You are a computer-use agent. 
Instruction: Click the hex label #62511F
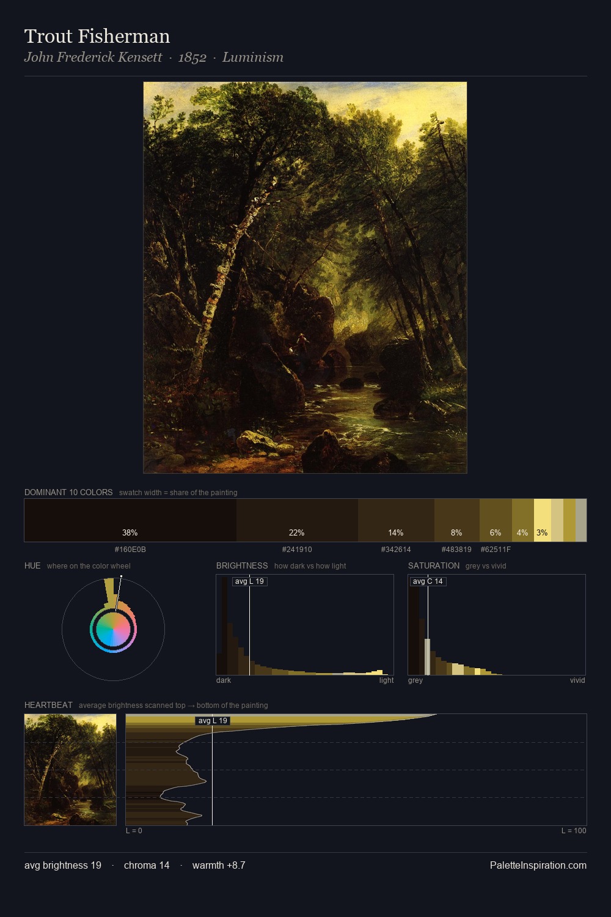[496, 550]
